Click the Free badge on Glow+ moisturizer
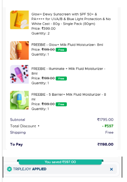This screenshot has width=127, height=182. click(61, 50)
